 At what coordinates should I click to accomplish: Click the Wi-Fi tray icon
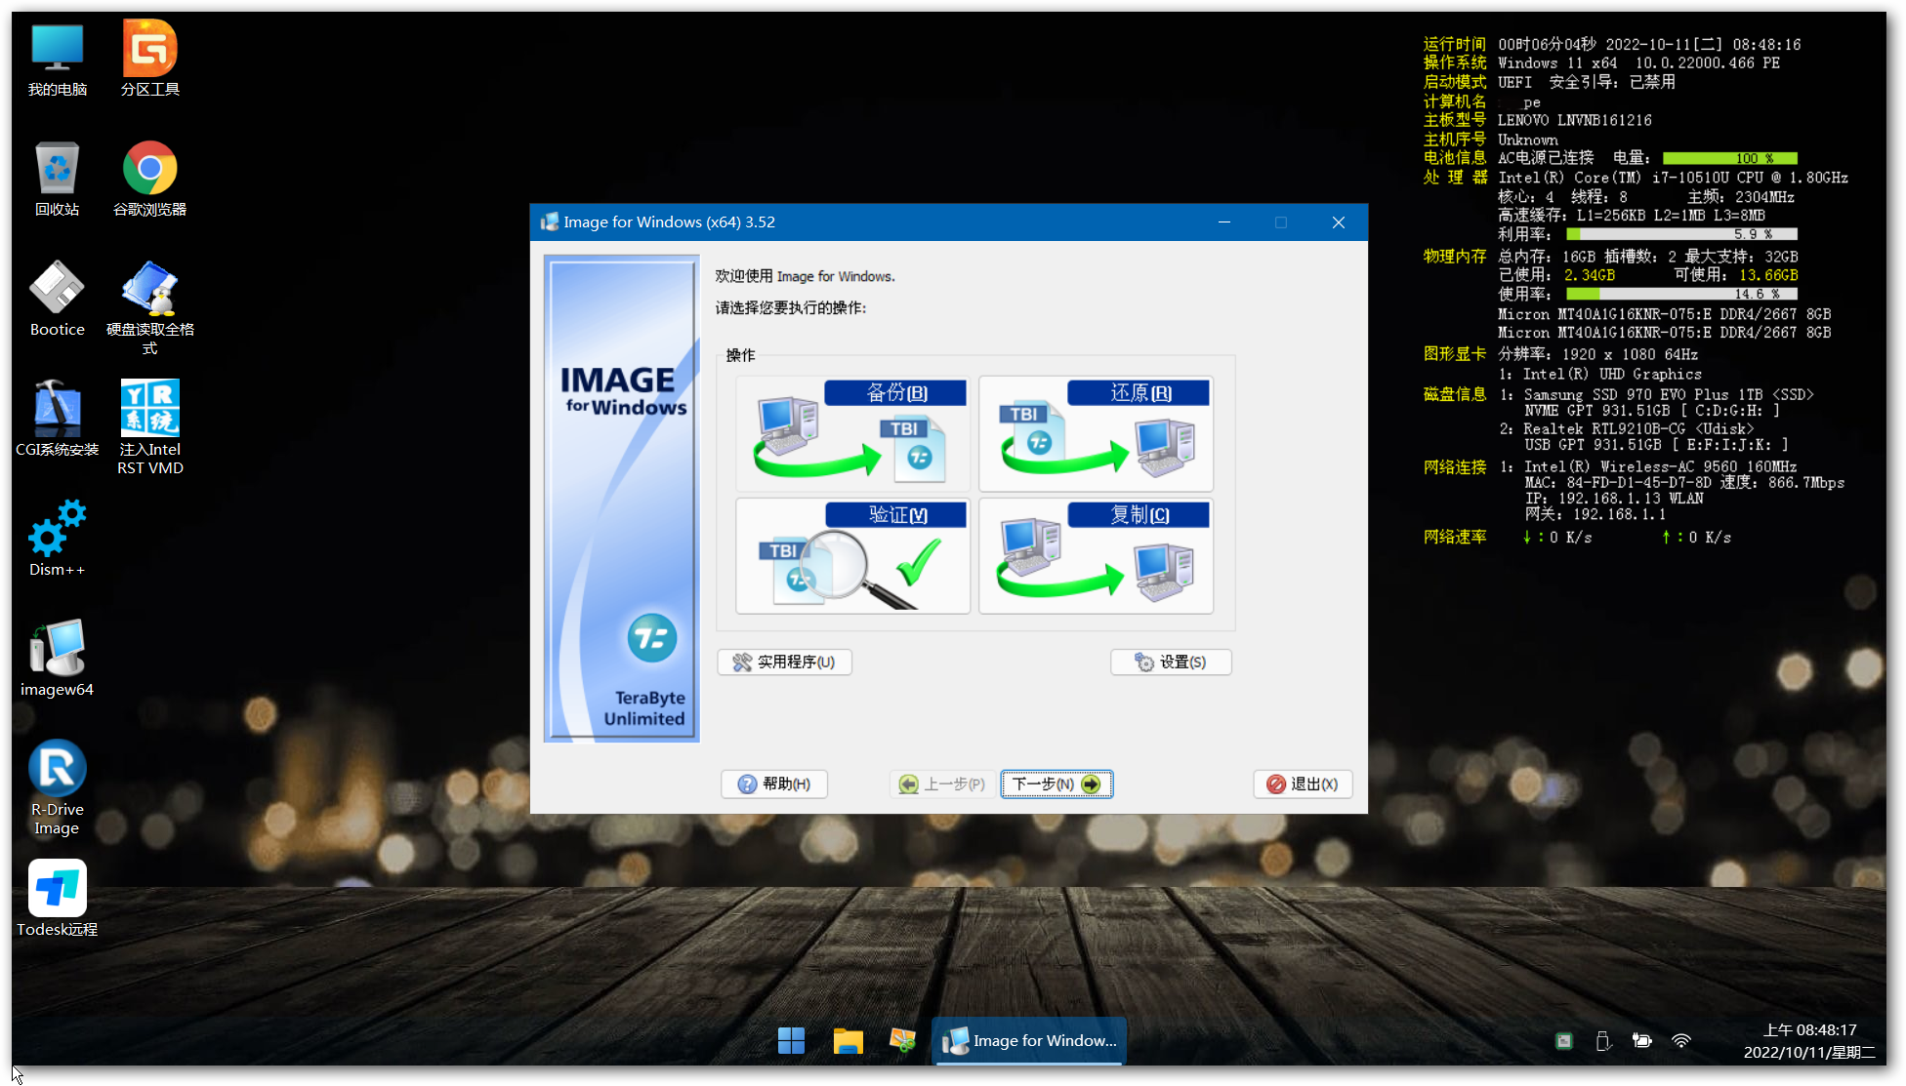pyautogui.click(x=1681, y=1041)
